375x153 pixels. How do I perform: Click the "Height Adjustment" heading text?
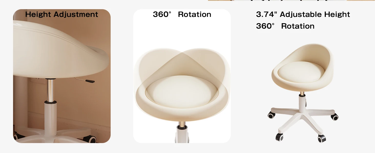coord(61,14)
